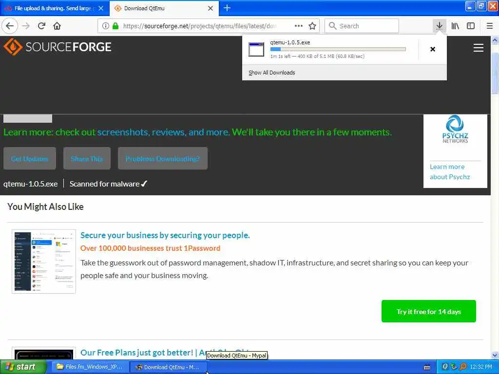Click the URL address bar

[x=199, y=26]
